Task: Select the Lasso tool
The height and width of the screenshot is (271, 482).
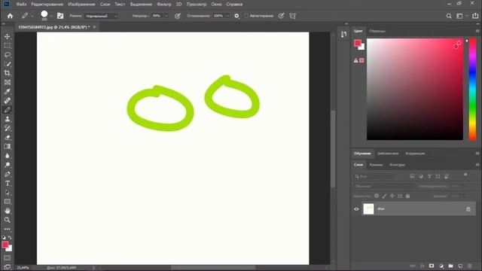Action: (8, 55)
